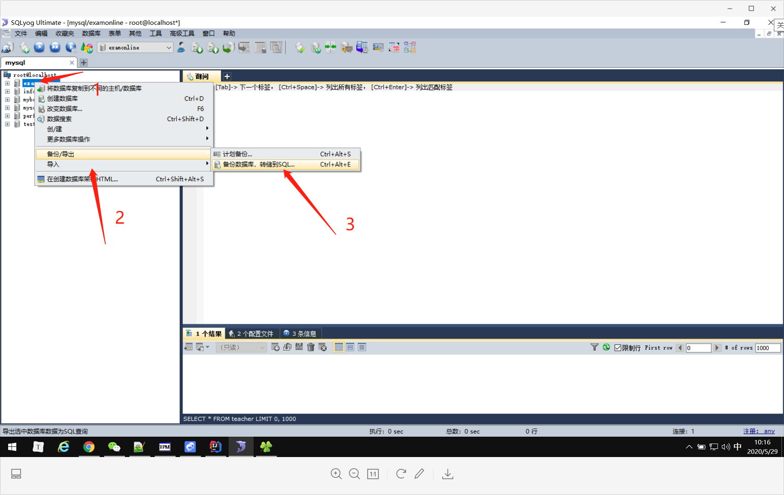Expand the 'per' database tree node

tap(7, 116)
